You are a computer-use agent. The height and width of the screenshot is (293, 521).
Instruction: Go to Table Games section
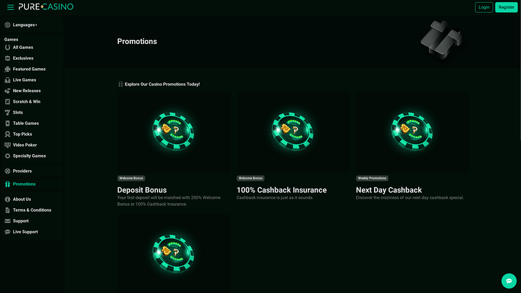pyautogui.click(x=25, y=123)
